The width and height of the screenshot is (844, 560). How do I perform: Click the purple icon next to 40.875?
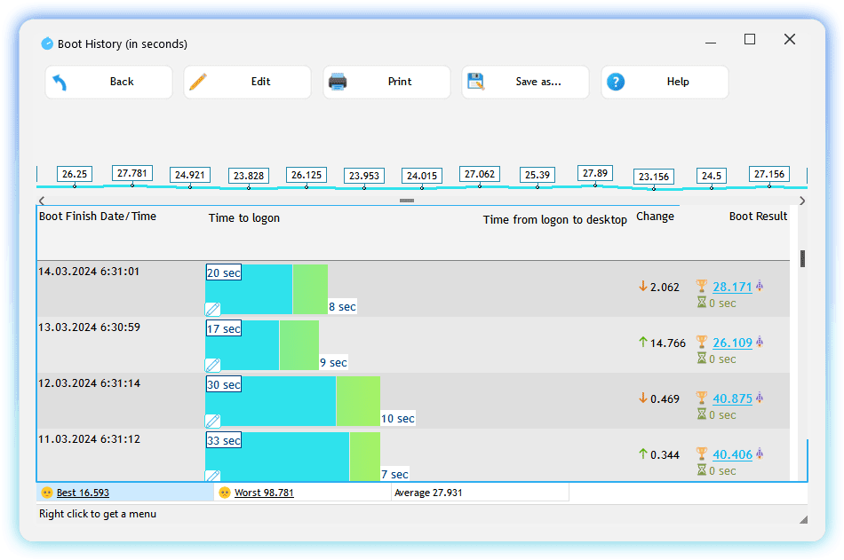[760, 398]
